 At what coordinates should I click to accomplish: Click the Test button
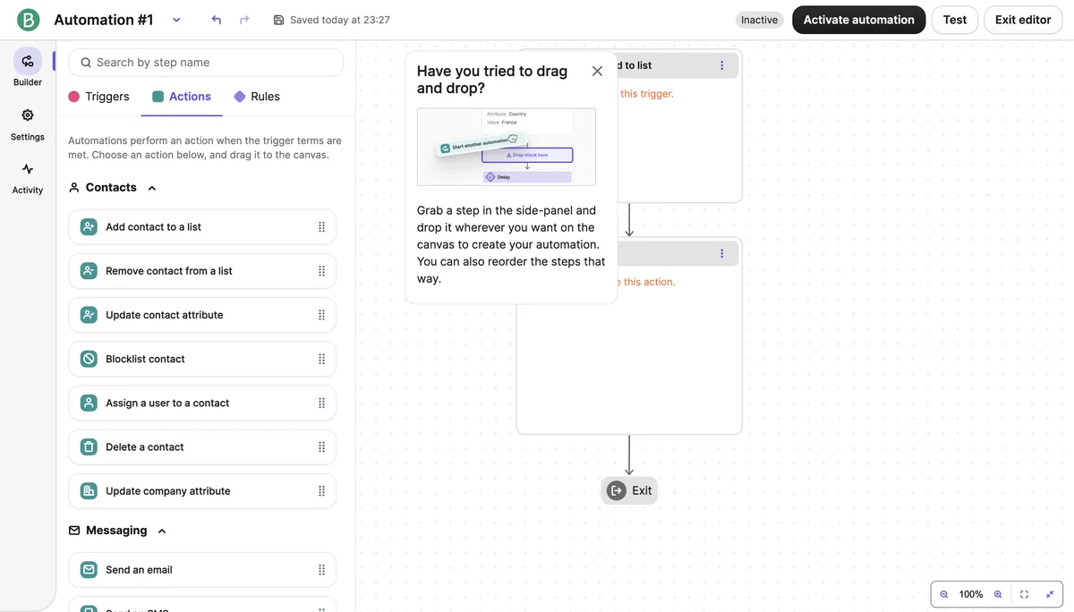[x=955, y=20]
